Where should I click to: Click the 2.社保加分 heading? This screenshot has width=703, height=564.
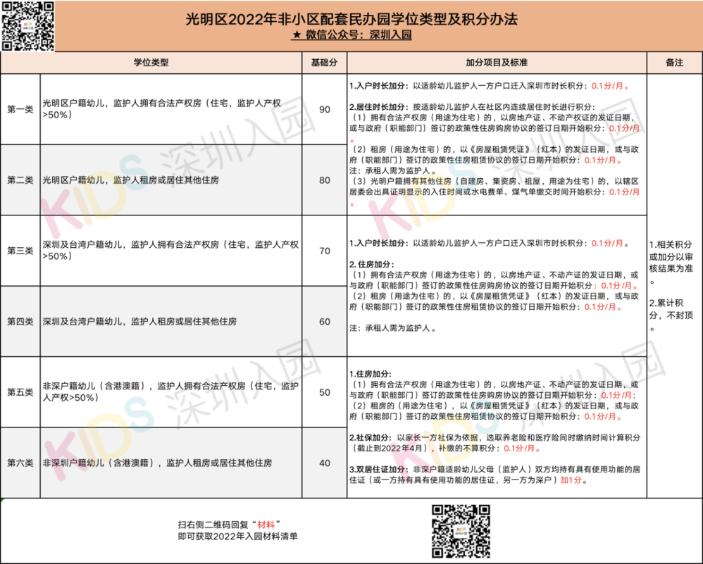pyautogui.click(x=370, y=437)
